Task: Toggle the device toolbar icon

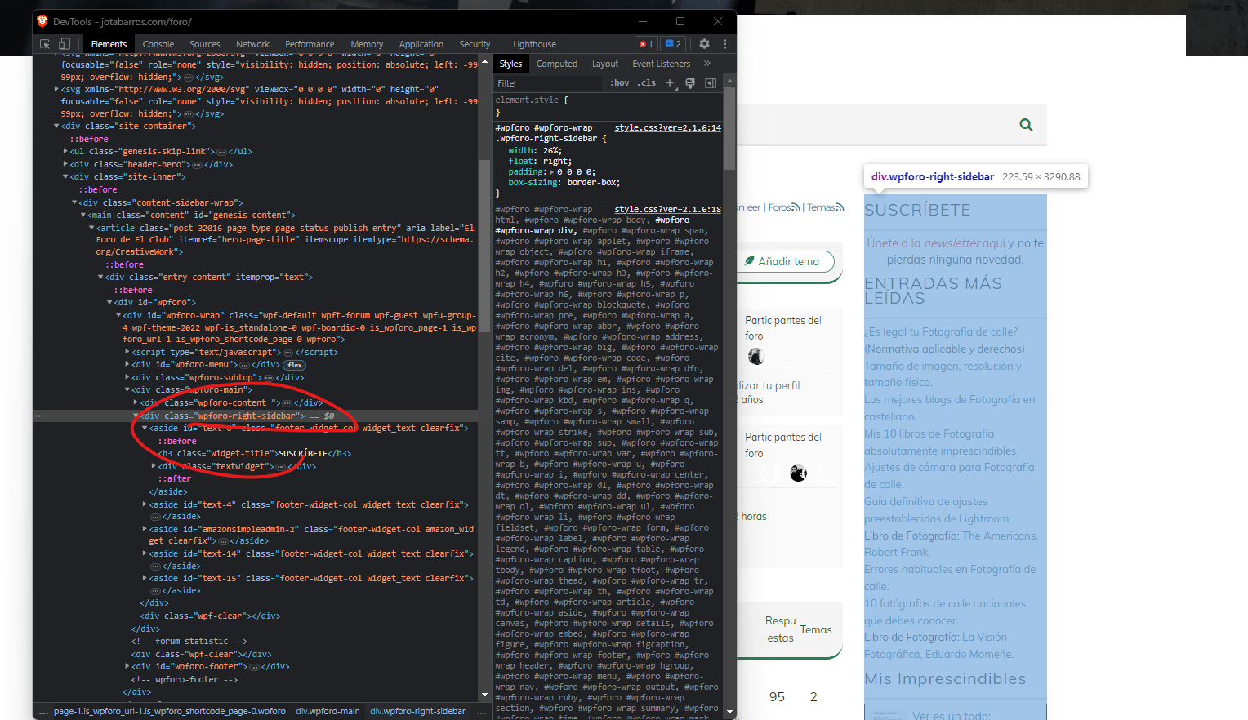Action: [65, 44]
